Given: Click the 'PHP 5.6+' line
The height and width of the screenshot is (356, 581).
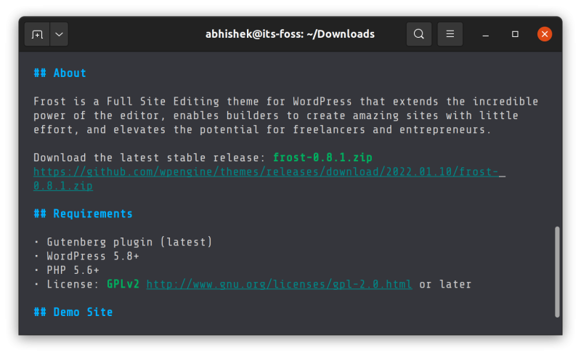Looking at the screenshot, I should click(73, 270).
